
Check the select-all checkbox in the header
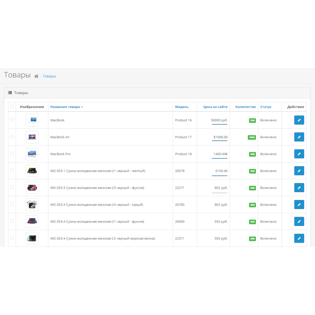click(11, 107)
